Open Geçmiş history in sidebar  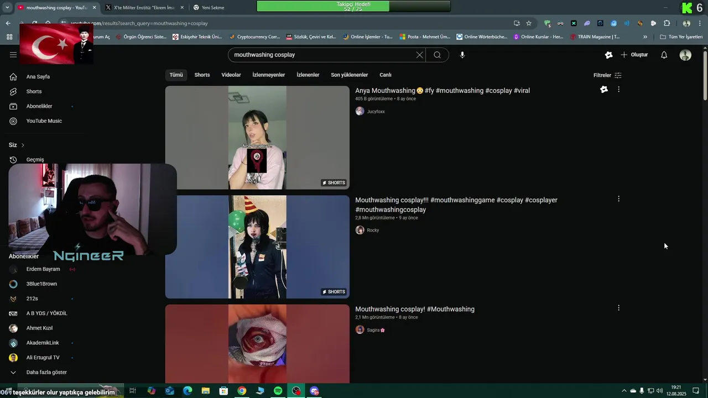[x=35, y=160]
